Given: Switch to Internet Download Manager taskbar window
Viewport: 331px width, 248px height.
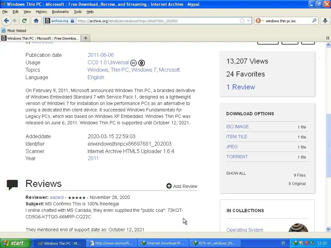Looking at the screenshot, I should [x=163, y=243].
